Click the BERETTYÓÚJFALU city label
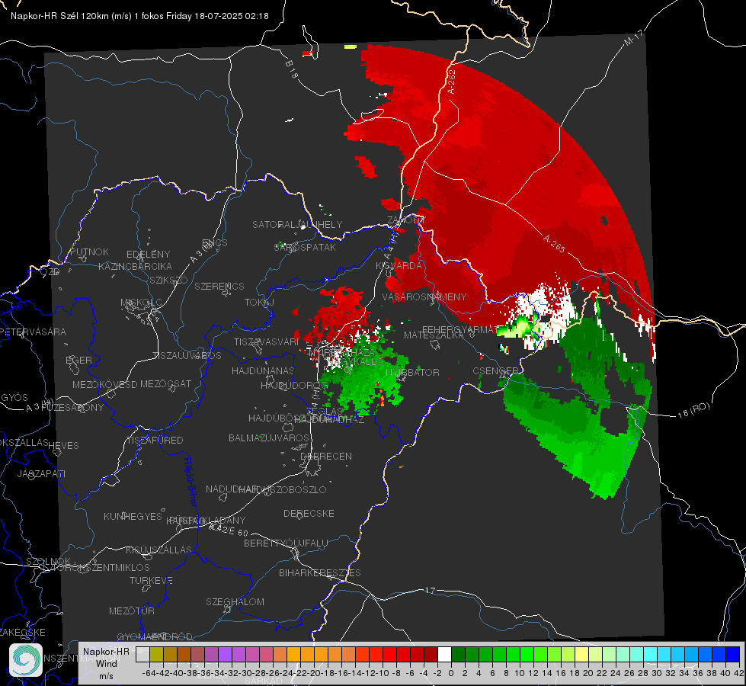The image size is (746, 686). coord(286,543)
